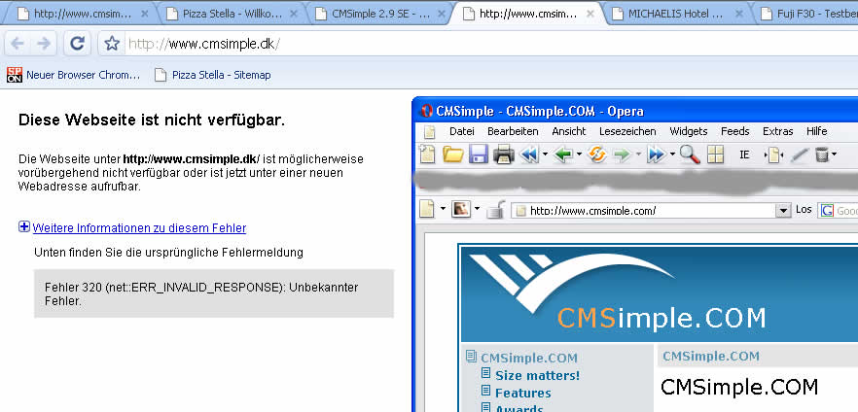The width and height of the screenshot is (858, 412).
Task: Open the dropdown beside the portrait image icon
Action: point(477,209)
